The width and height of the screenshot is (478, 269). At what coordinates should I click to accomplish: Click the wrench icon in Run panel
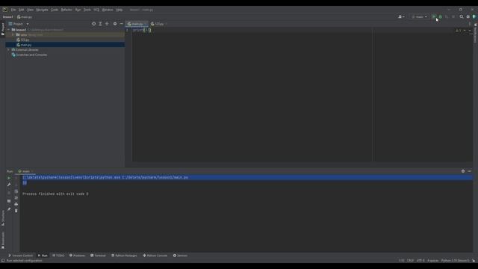tap(9, 185)
